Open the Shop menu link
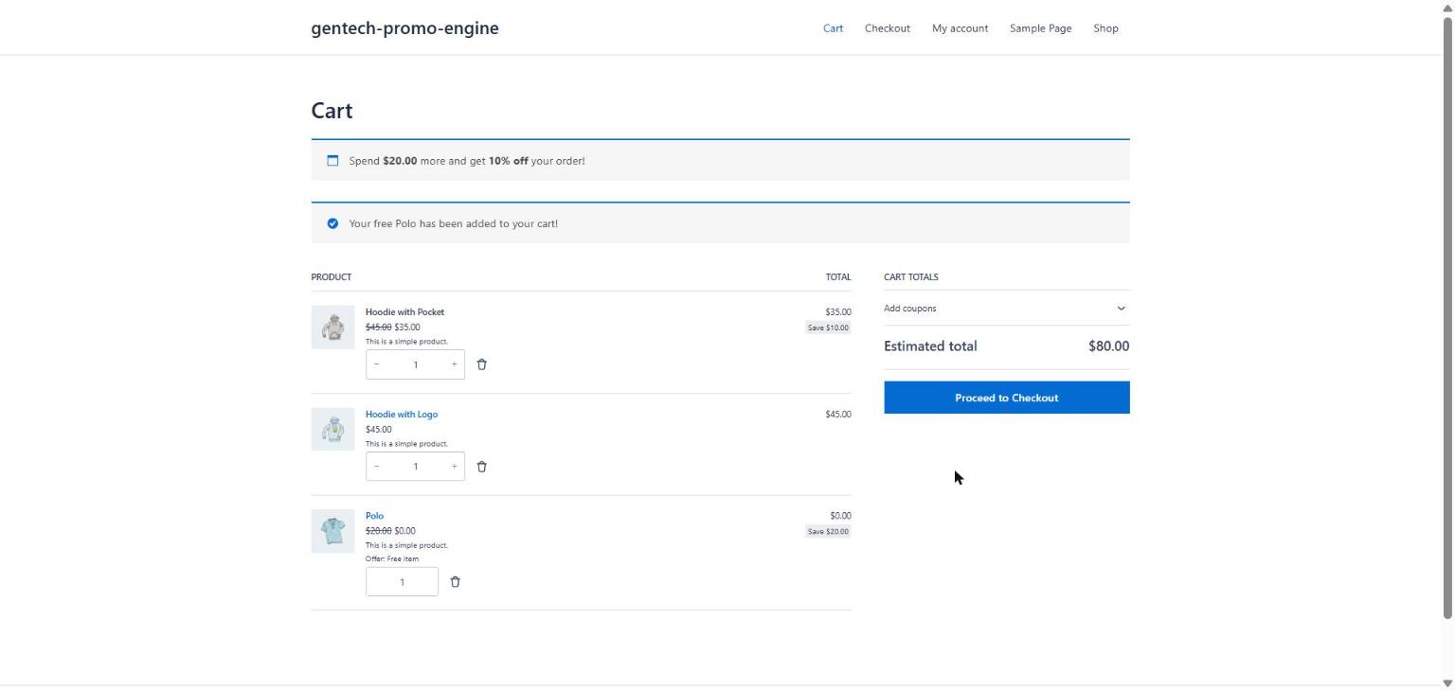The image size is (1455, 691). point(1105,28)
